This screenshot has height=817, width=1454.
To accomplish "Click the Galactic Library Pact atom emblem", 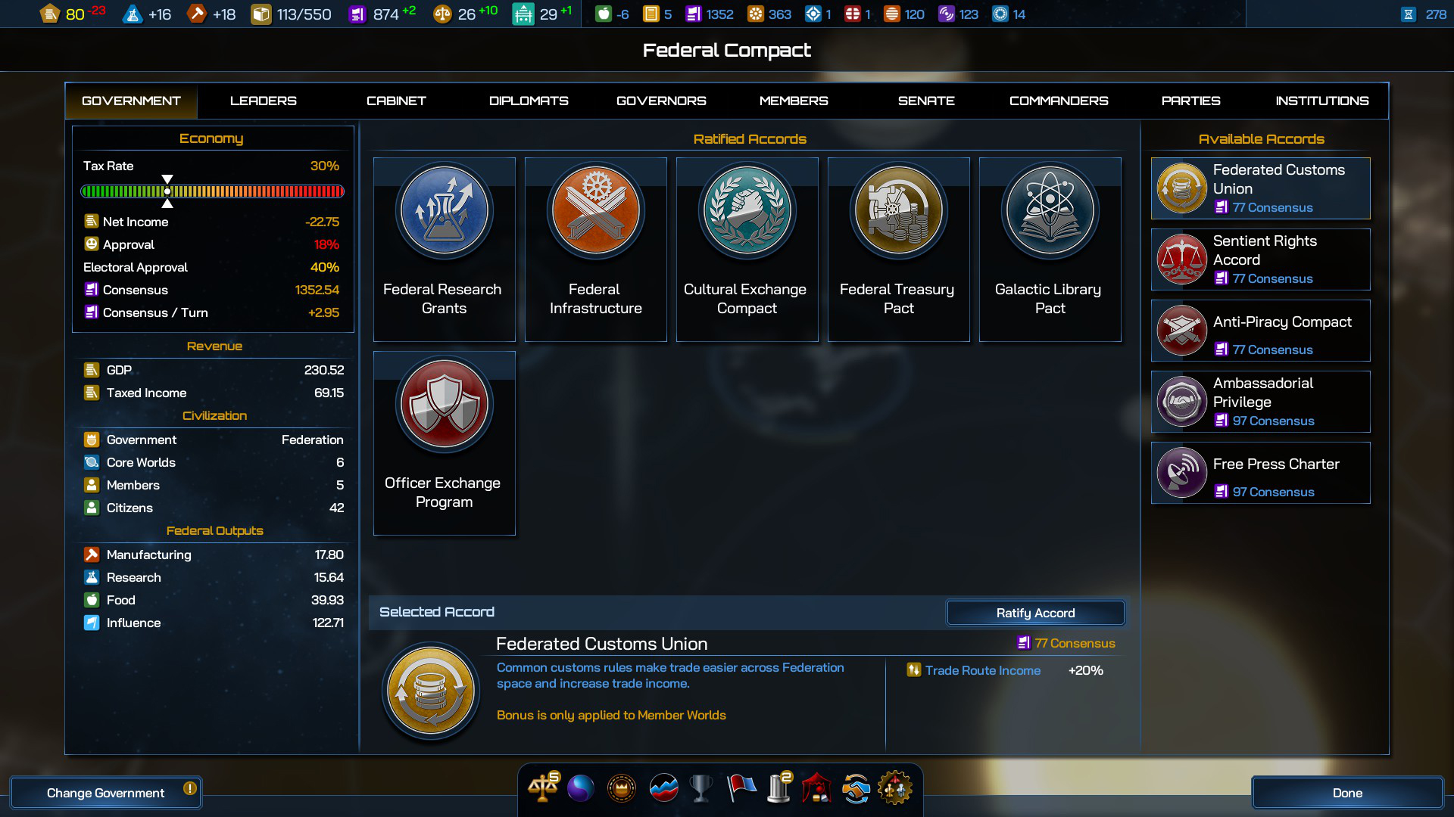I will 1050,210.
